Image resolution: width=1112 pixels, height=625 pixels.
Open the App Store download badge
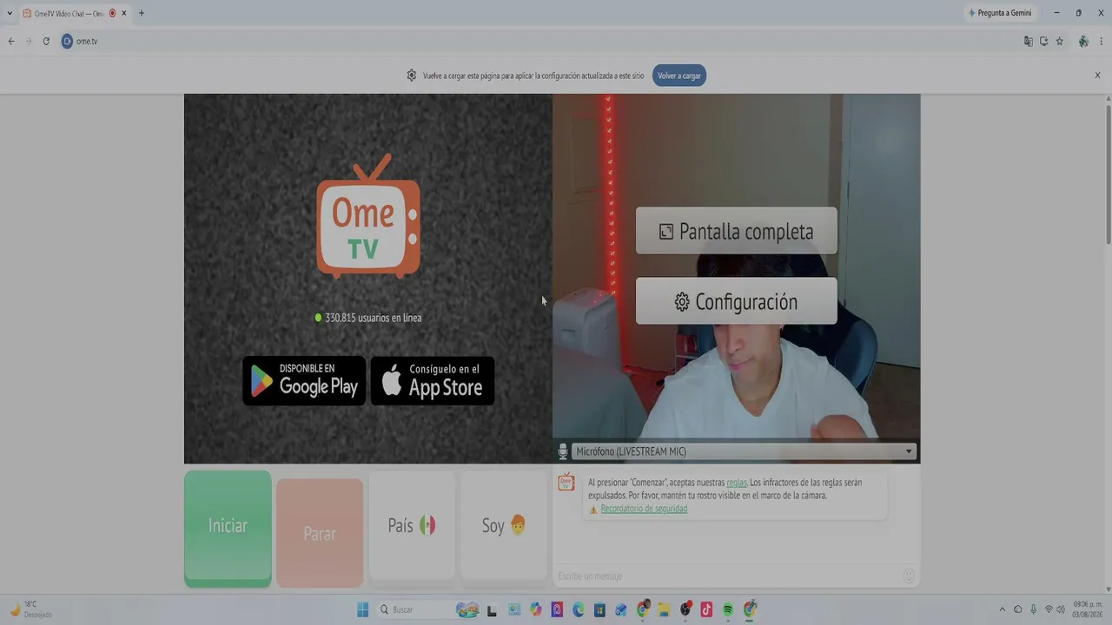click(433, 380)
